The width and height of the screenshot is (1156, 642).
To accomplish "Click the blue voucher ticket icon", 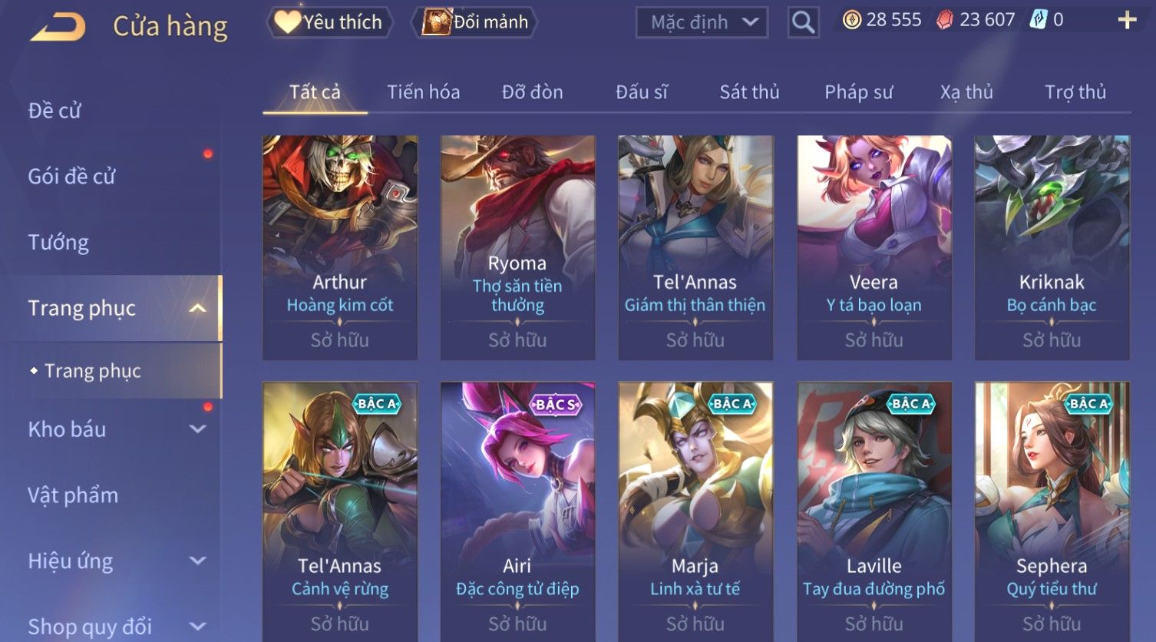I will (x=1038, y=20).
